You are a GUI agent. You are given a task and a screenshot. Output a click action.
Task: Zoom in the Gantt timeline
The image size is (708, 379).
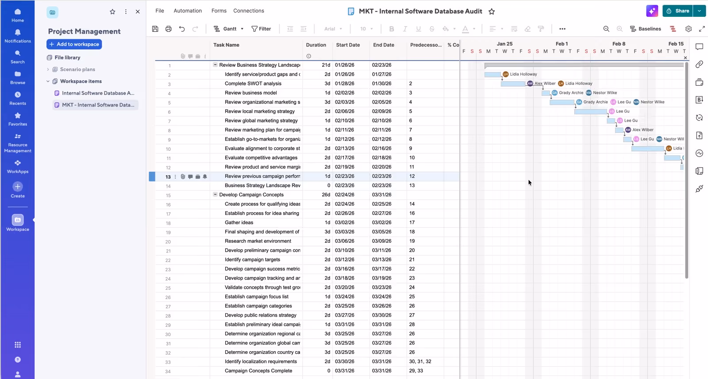[619, 29]
